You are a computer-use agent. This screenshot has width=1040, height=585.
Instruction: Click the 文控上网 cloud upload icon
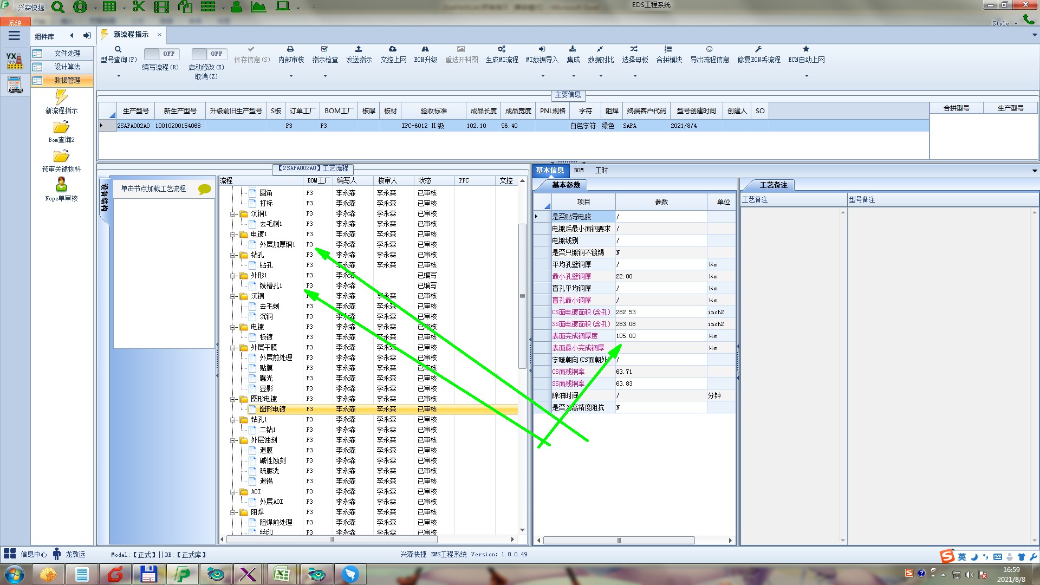(x=393, y=49)
